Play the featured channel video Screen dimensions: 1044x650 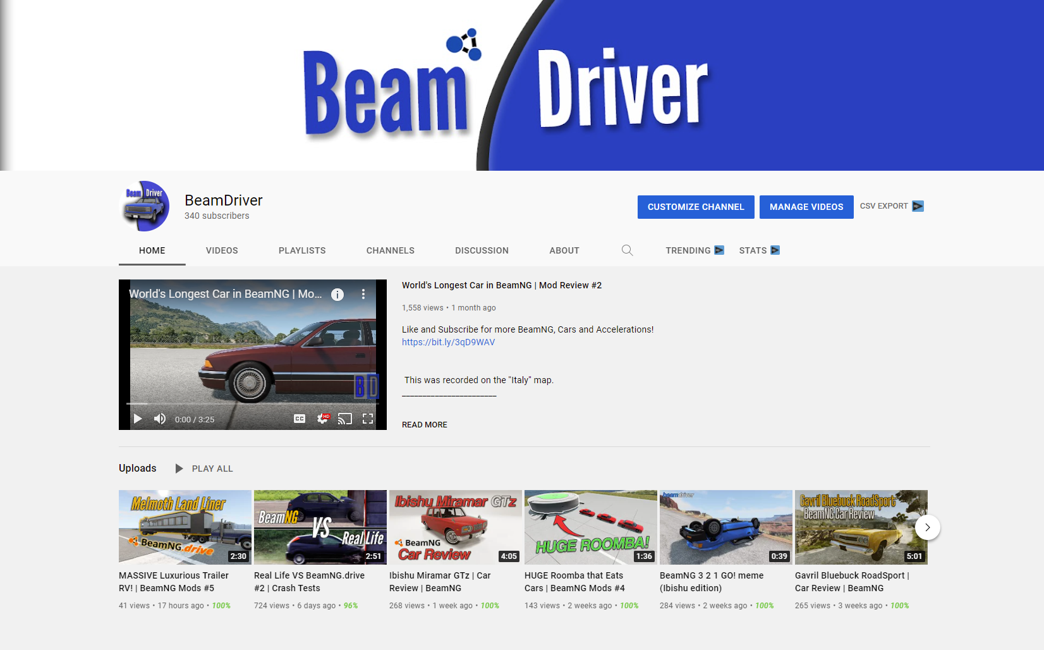[x=138, y=419]
